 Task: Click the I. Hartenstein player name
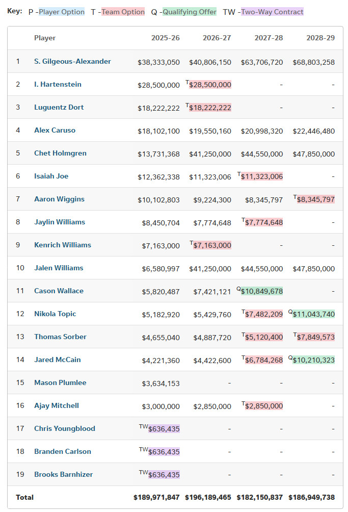point(58,85)
